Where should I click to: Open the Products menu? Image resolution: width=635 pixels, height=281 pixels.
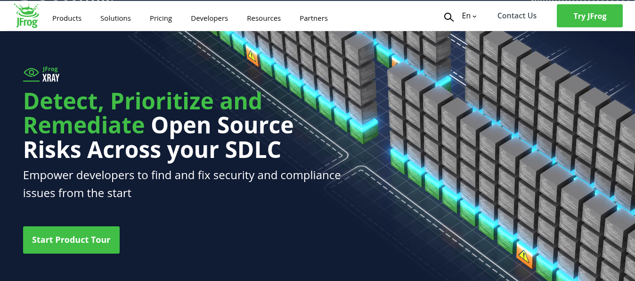[66, 18]
